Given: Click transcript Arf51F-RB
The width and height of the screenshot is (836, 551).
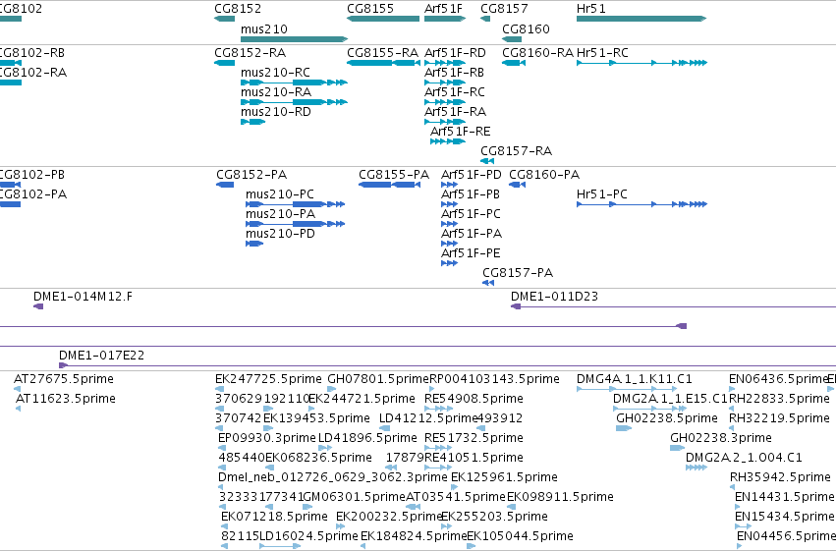Looking at the screenshot, I should tap(454, 73).
